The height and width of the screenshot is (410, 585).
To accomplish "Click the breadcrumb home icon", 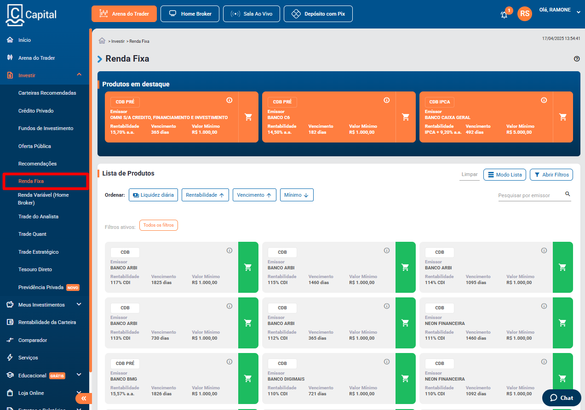I will click(x=102, y=41).
